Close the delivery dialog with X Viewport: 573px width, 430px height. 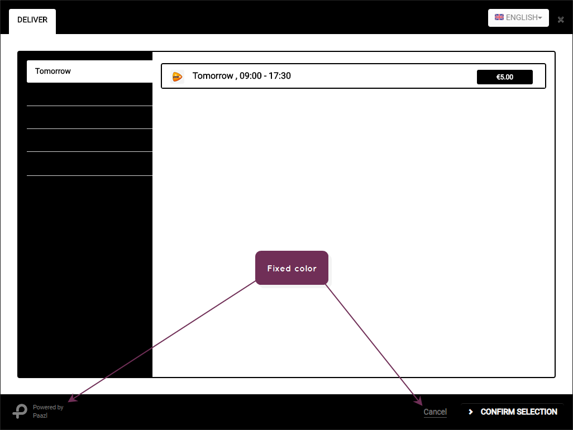point(561,20)
